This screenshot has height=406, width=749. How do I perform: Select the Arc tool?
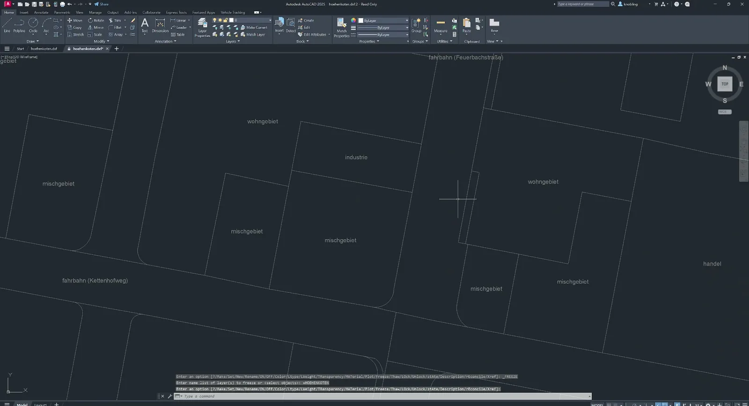46,25
